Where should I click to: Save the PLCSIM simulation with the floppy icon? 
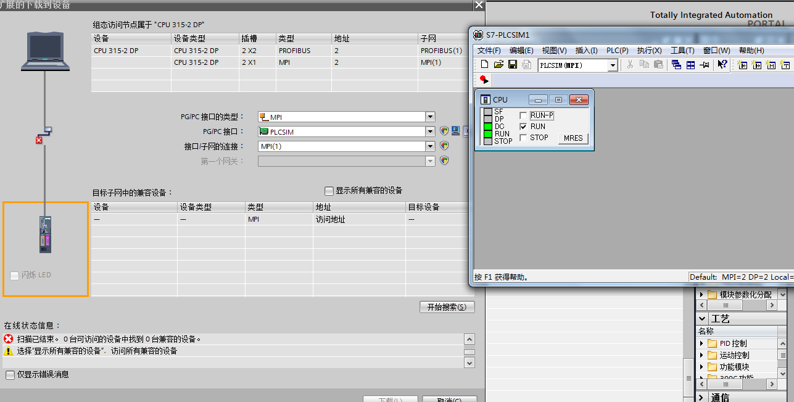point(512,65)
